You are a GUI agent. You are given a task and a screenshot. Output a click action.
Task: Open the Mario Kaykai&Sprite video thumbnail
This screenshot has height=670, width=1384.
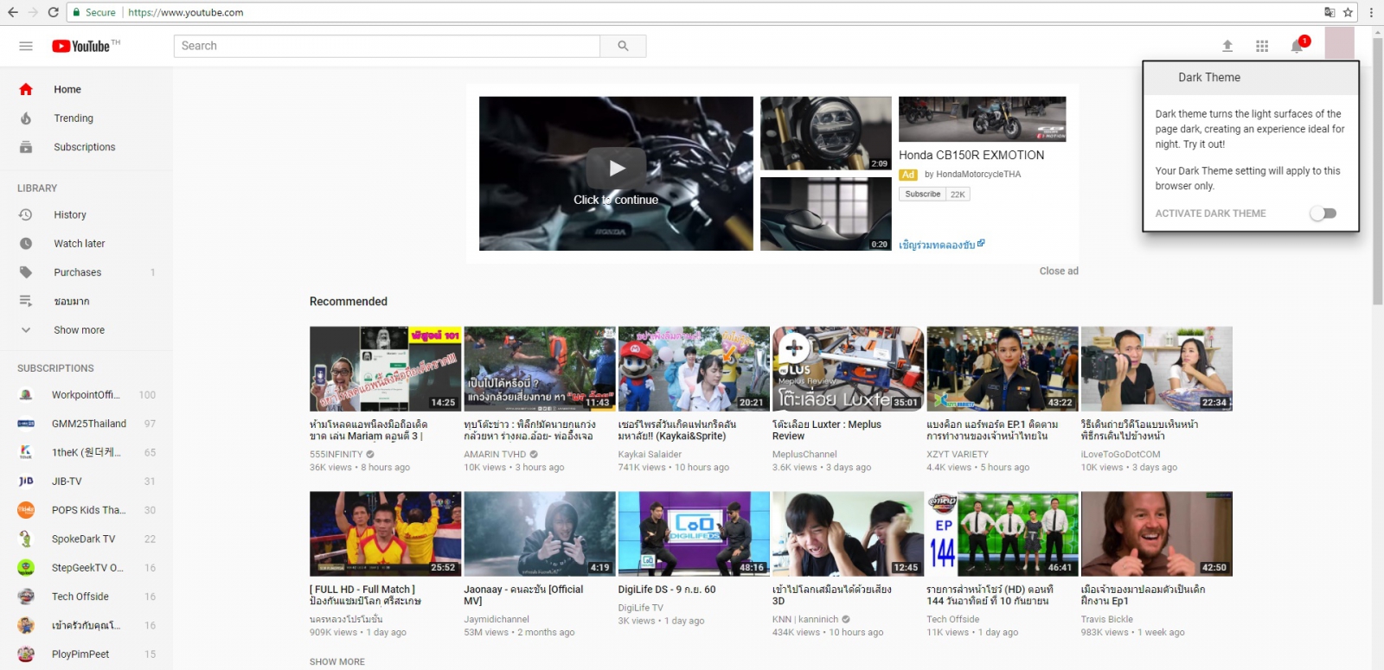pyautogui.click(x=694, y=368)
